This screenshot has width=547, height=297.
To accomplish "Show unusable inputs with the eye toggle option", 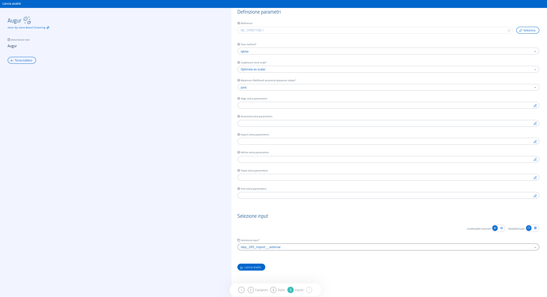I will tap(502, 228).
